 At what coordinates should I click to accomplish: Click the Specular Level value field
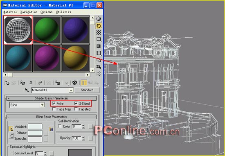[x=39, y=154]
